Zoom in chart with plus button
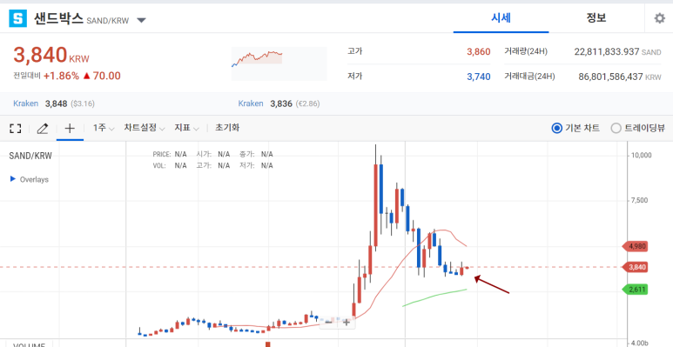Viewport: 673px width, 347px height. [x=346, y=322]
